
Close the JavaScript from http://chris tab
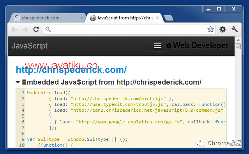157,18
